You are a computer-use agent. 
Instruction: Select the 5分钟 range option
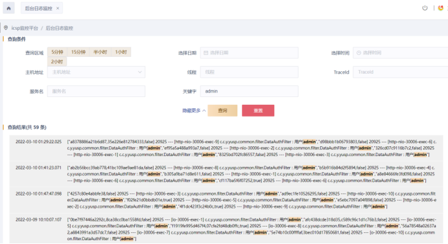click(x=57, y=52)
